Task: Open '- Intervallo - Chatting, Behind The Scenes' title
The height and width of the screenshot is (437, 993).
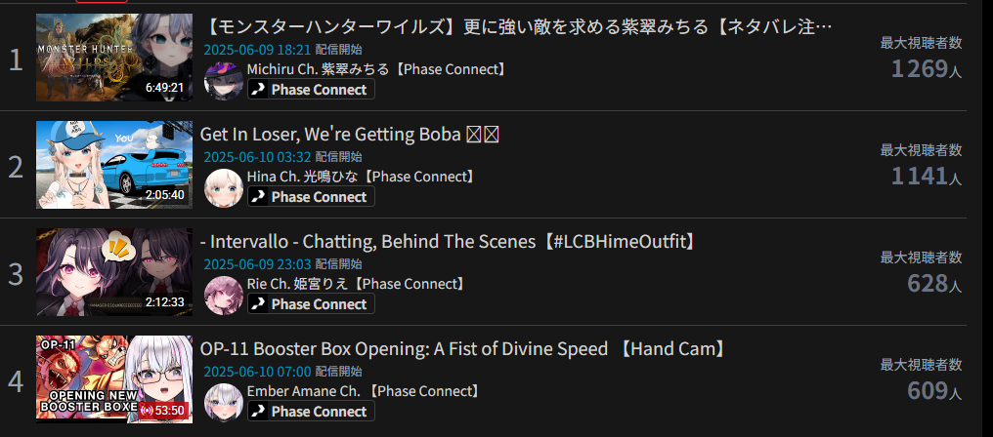Action: click(448, 242)
